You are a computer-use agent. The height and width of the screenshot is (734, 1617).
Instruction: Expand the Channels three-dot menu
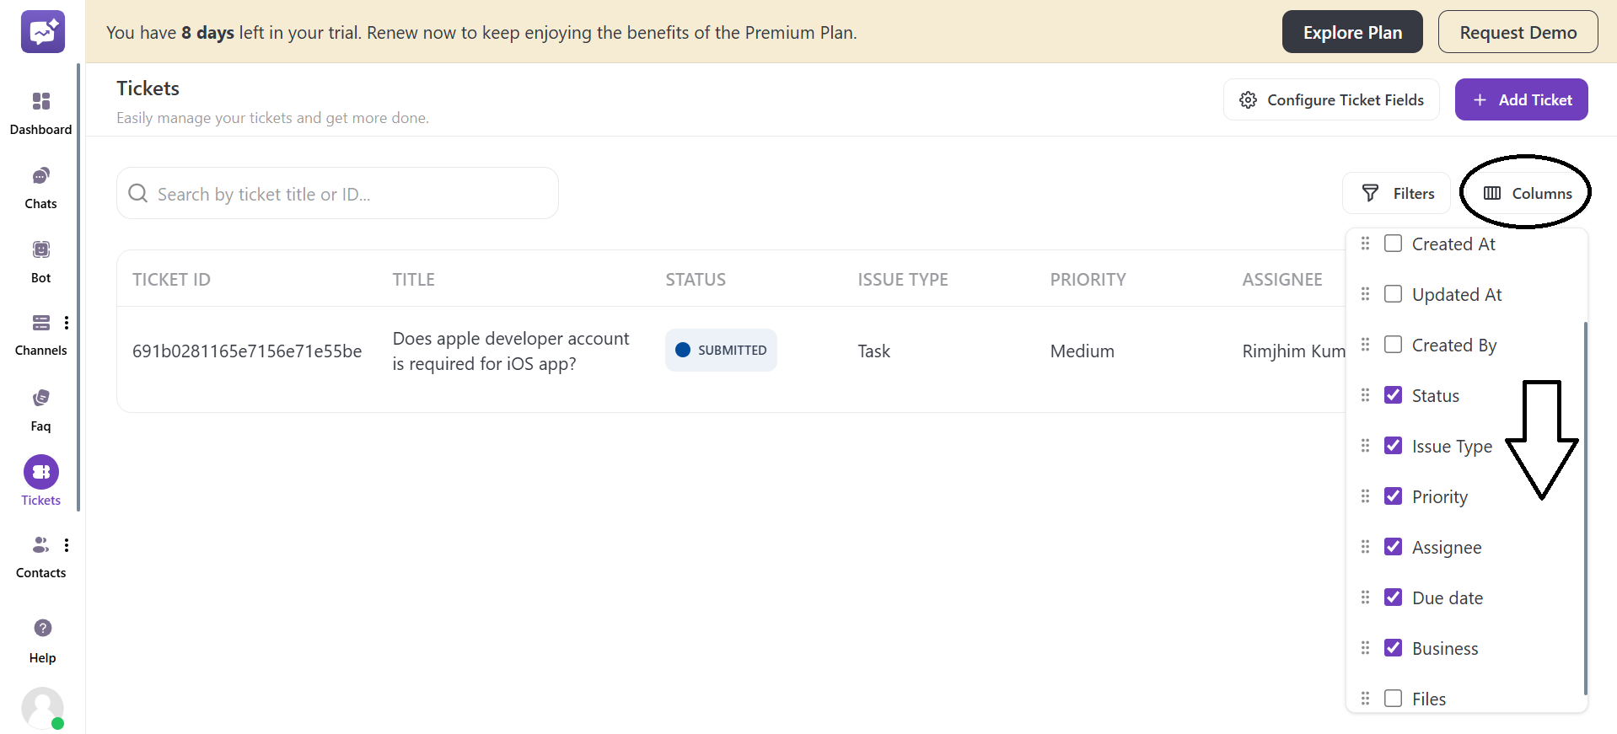67,323
